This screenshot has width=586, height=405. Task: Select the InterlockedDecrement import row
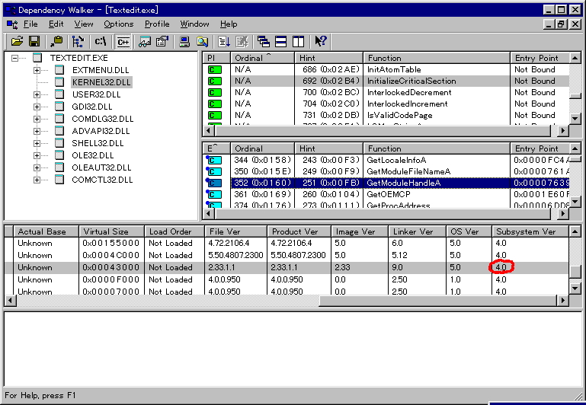[x=386, y=93]
